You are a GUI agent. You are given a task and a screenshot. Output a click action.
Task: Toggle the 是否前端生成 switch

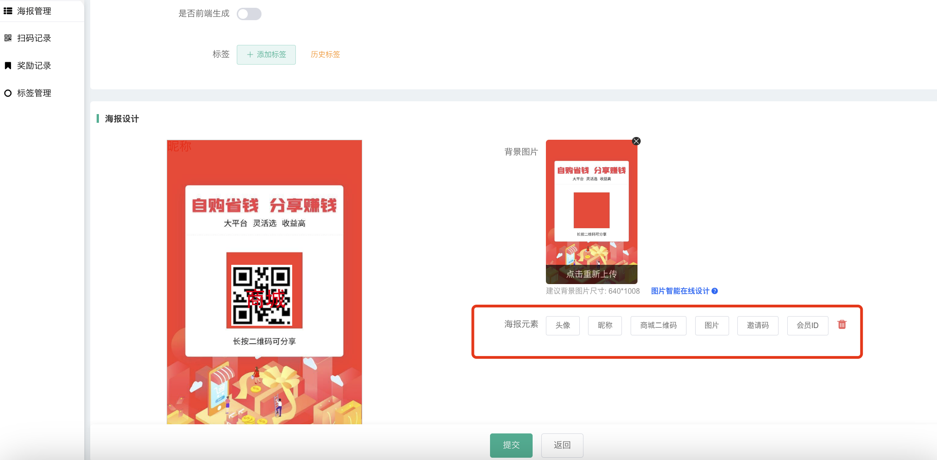(249, 14)
